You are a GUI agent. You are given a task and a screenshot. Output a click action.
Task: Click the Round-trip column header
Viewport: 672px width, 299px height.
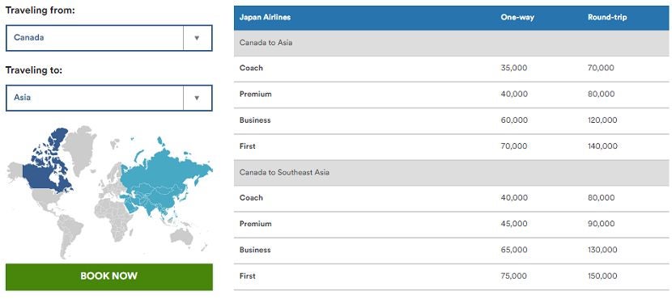[607, 18]
